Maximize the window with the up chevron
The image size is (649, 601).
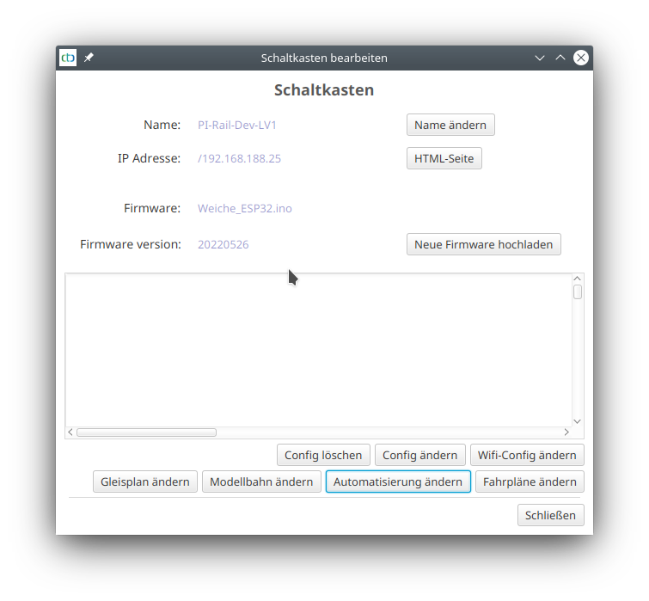pos(560,58)
